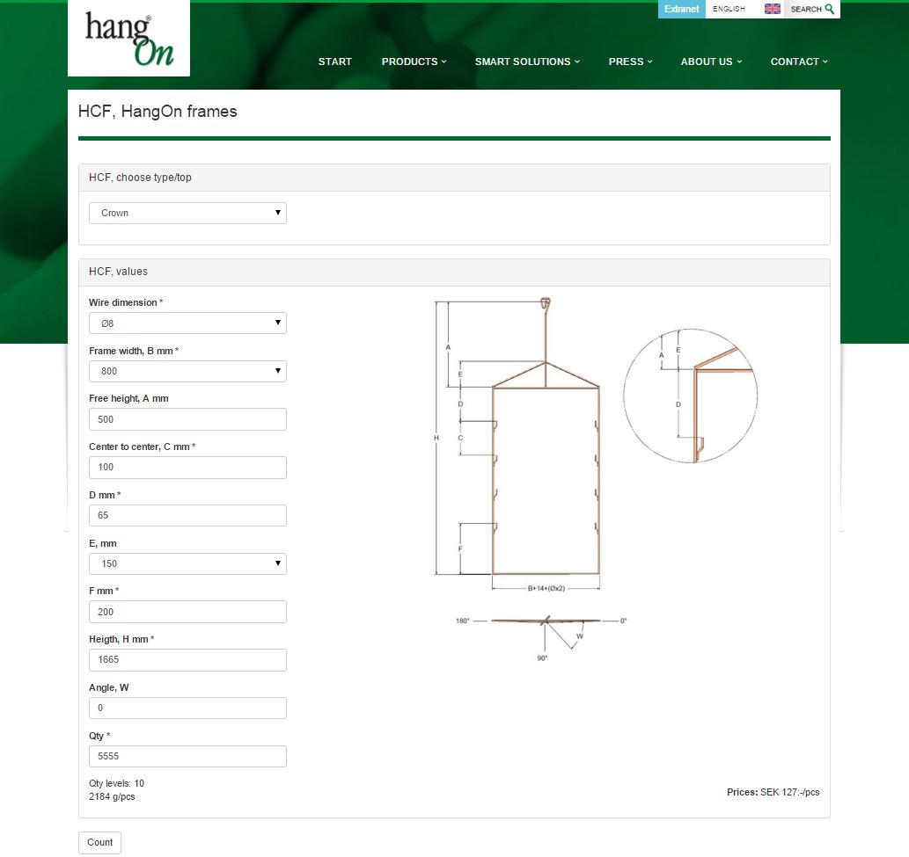Click the F mm input field

(187, 612)
